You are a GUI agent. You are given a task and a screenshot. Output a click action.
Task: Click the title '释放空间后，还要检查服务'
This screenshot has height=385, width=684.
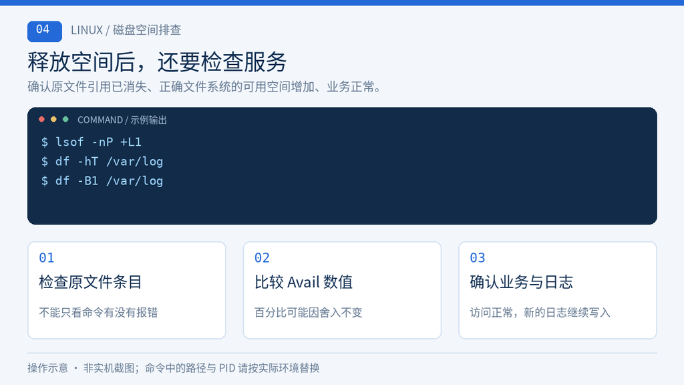(x=157, y=61)
